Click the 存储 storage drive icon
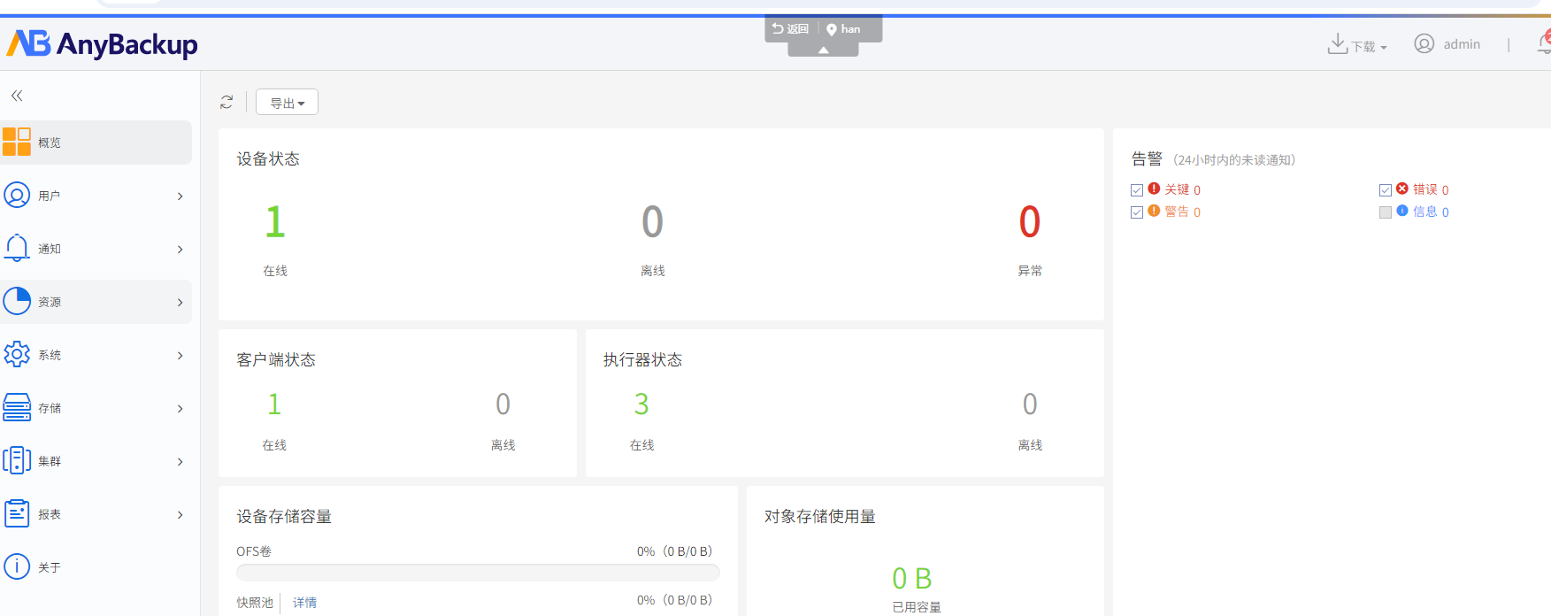This screenshot has width=1551, height=616. 17,407
